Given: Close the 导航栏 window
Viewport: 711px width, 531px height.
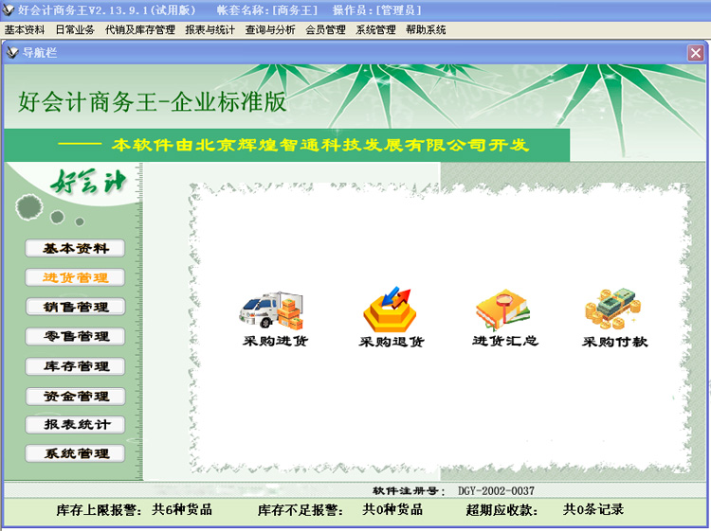Looking at the screenshot, I should (x=695, y=53).
